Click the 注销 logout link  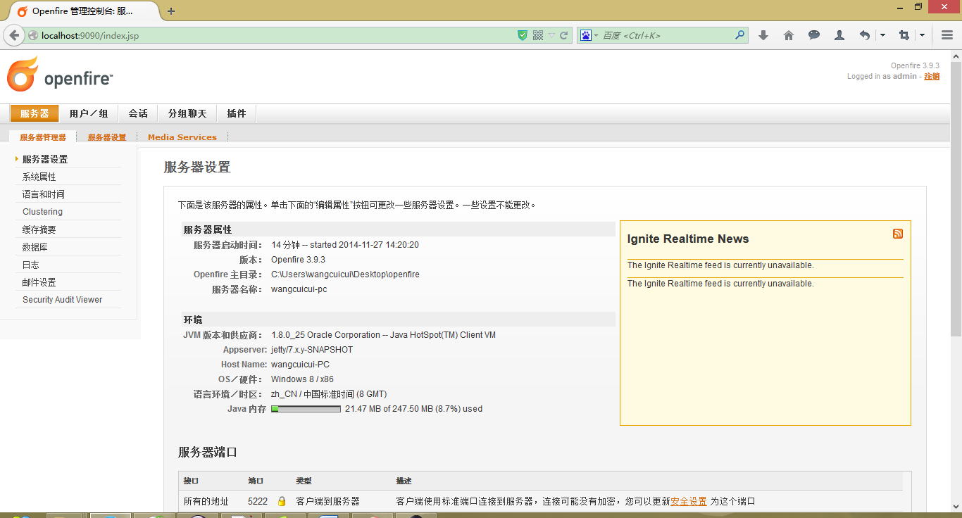point(932,76)
